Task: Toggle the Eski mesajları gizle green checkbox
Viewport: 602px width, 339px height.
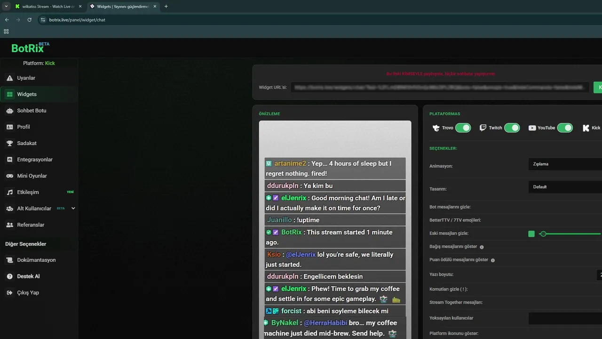Action: click(531, 234)
